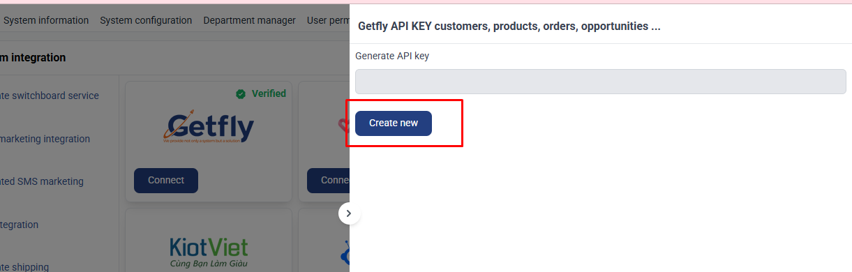Select the User permission tab

point(328,20)
